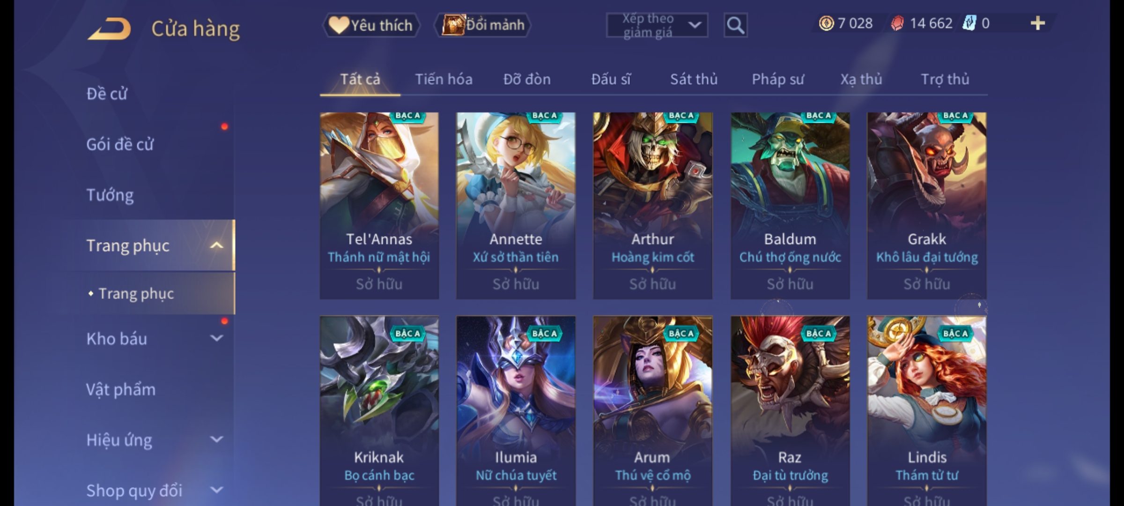1124x506 pixels.
Task: Expand the Kho báu sidebar section
Action: click(216, 338)
